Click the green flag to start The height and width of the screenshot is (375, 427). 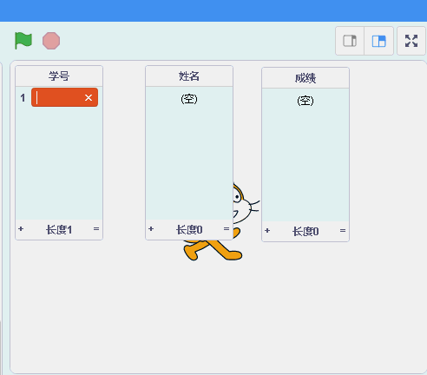coord(23,41)
